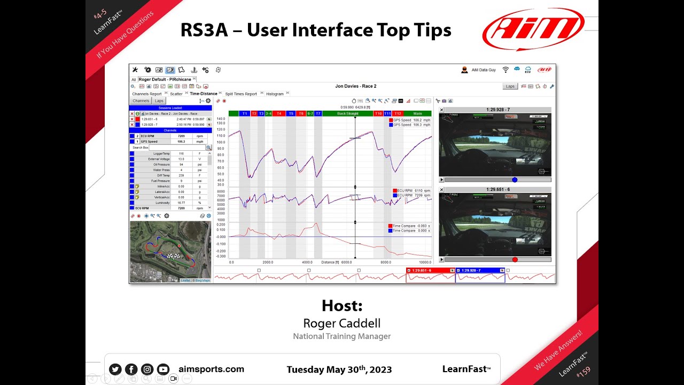Toggle the blue box for Diff Temp channel
684x385 pixels.
(132, 175)
